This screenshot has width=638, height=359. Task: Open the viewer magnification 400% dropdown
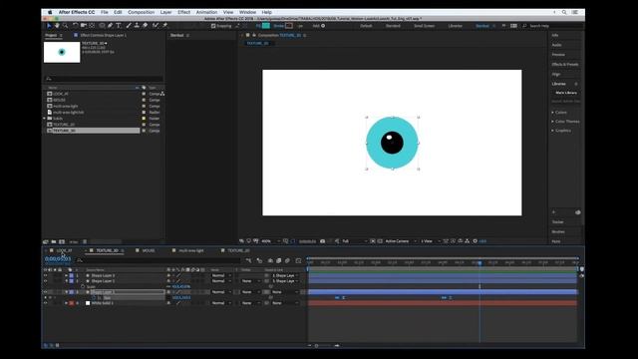pyautogui.click(x=270, y=241)
